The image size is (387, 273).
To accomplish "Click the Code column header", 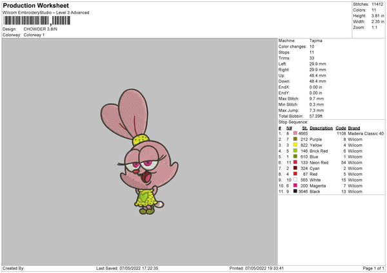I will (341, 128).
